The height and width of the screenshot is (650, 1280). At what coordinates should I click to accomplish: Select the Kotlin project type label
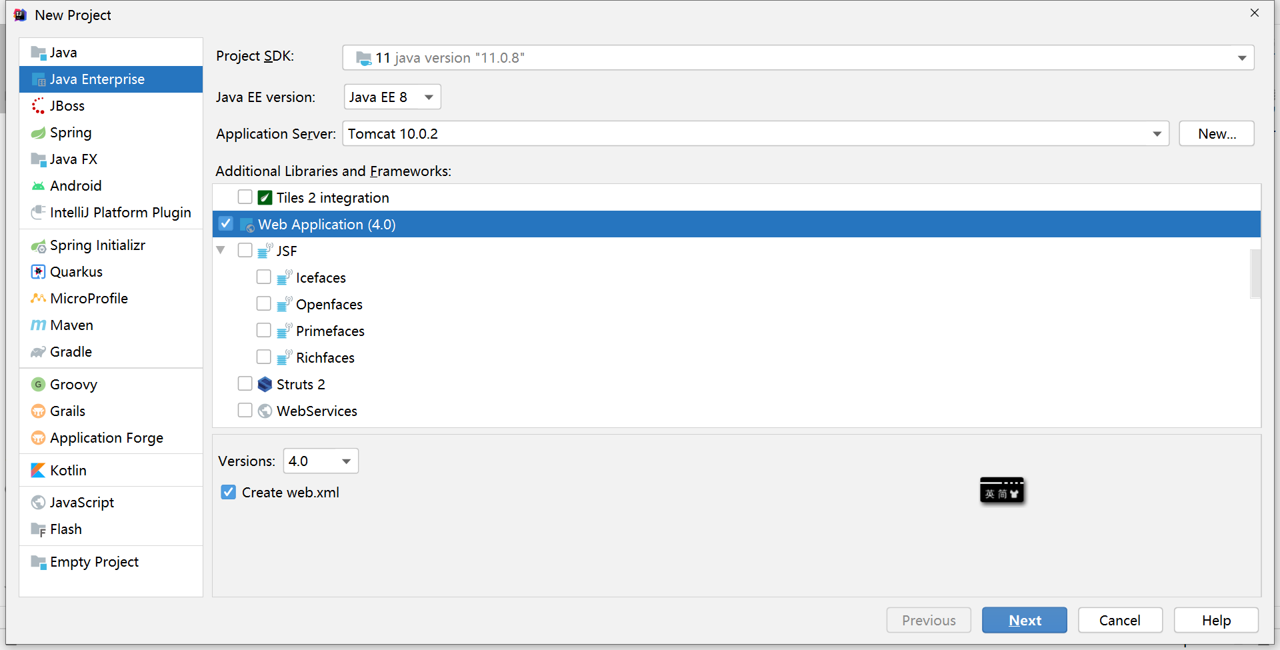69,471
